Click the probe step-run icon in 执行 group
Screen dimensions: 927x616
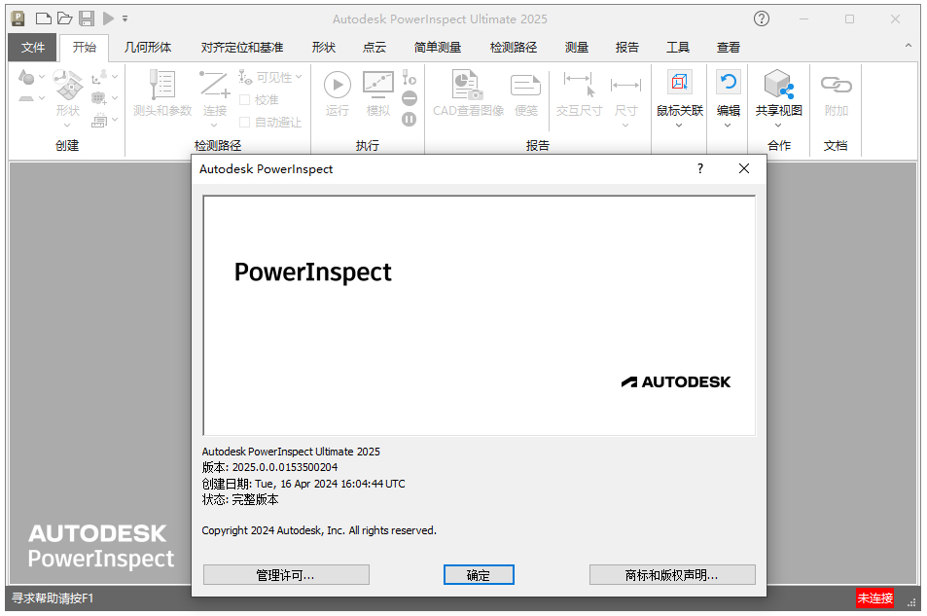click(x=410, y=77)
